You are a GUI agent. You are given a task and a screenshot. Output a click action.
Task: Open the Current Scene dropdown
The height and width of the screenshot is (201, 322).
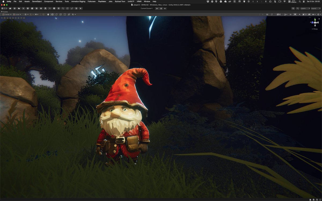point(147,8)
